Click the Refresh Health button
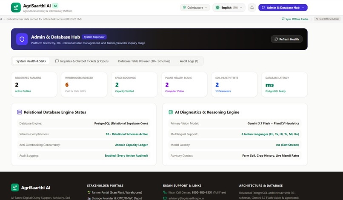Viewport: 343px width, 200px height. coord(286,39)
